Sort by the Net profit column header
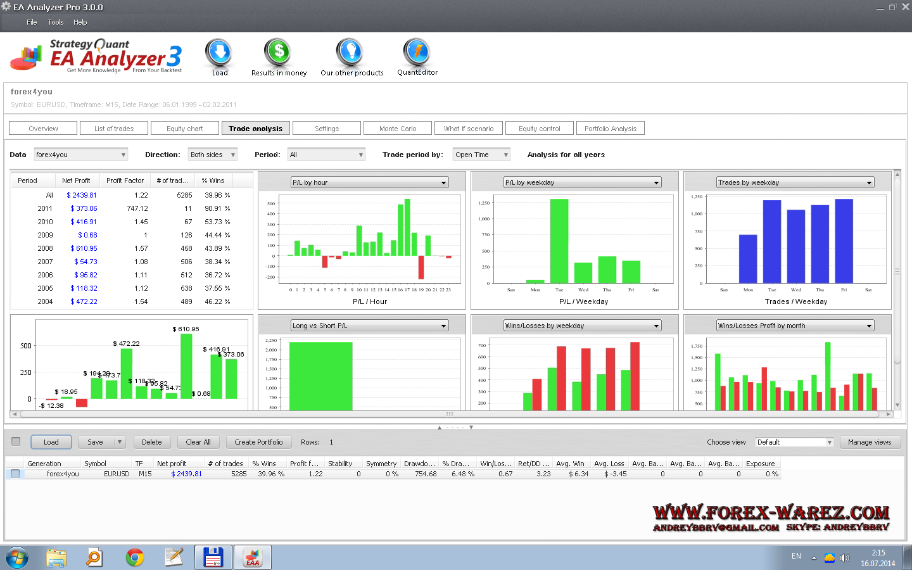Viewport: 912px width, 570px height. [x=172, y=464]
